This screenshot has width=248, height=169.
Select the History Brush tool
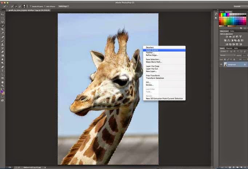tap(3, 48)
